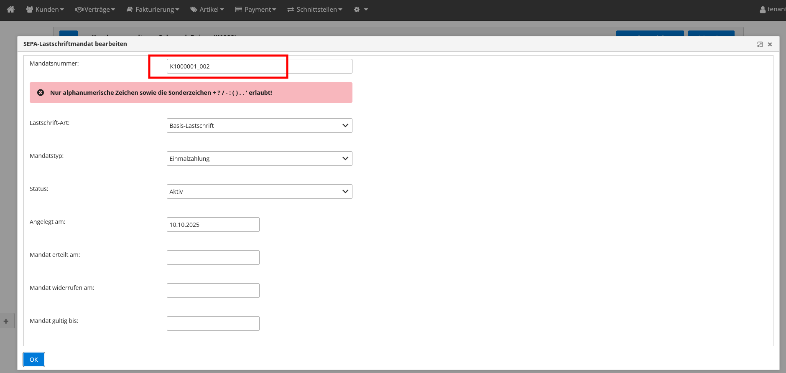Viewport: 786px width, 373px height.
Task: Click the error icon in red alert
Action: (x=41, y=93)
